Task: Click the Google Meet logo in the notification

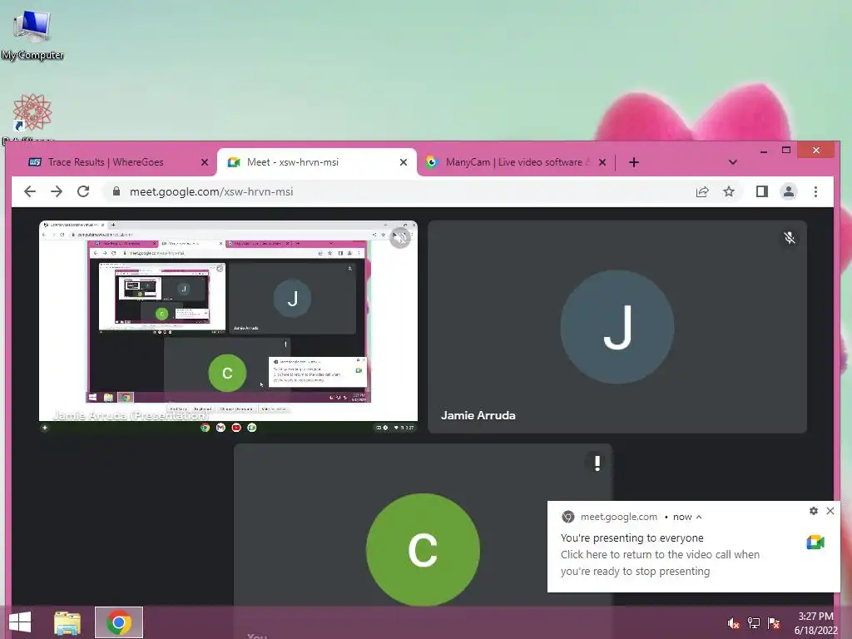Action: (x=815, y=542)
